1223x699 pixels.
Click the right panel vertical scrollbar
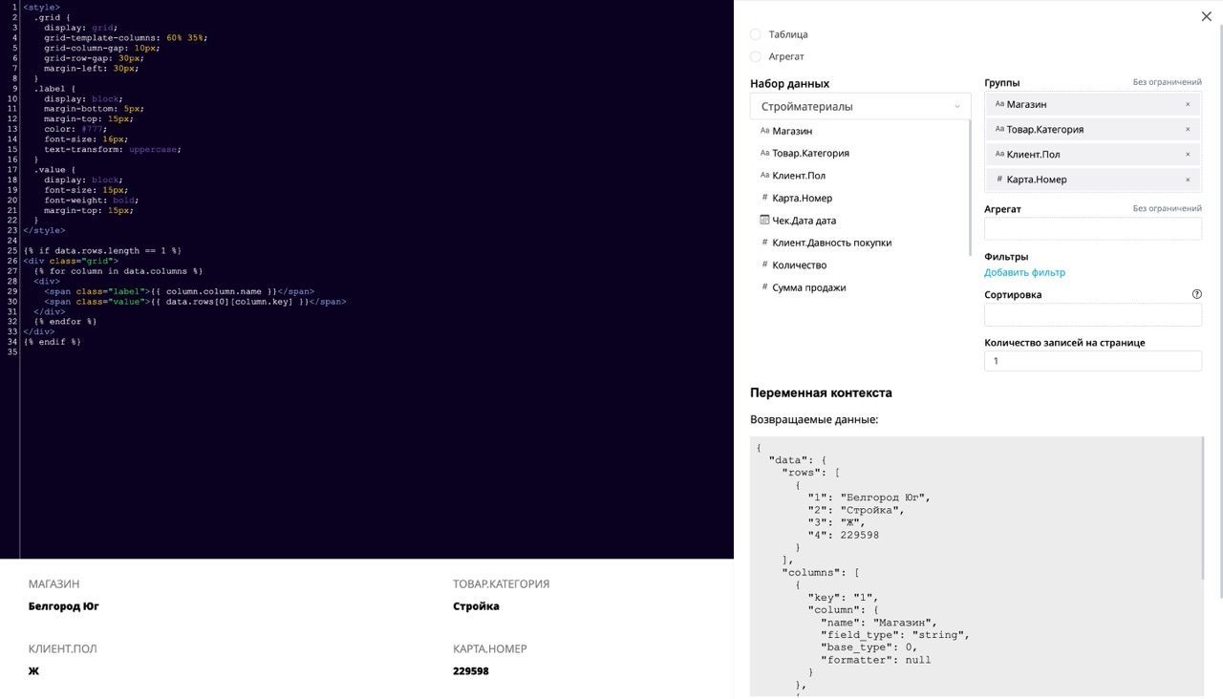pos(1219,286)
